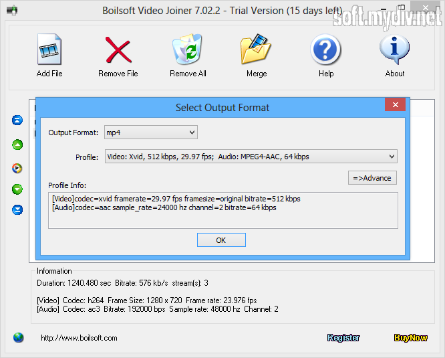Click the Add File icon
445x358 pixels.
click(49, 49)
